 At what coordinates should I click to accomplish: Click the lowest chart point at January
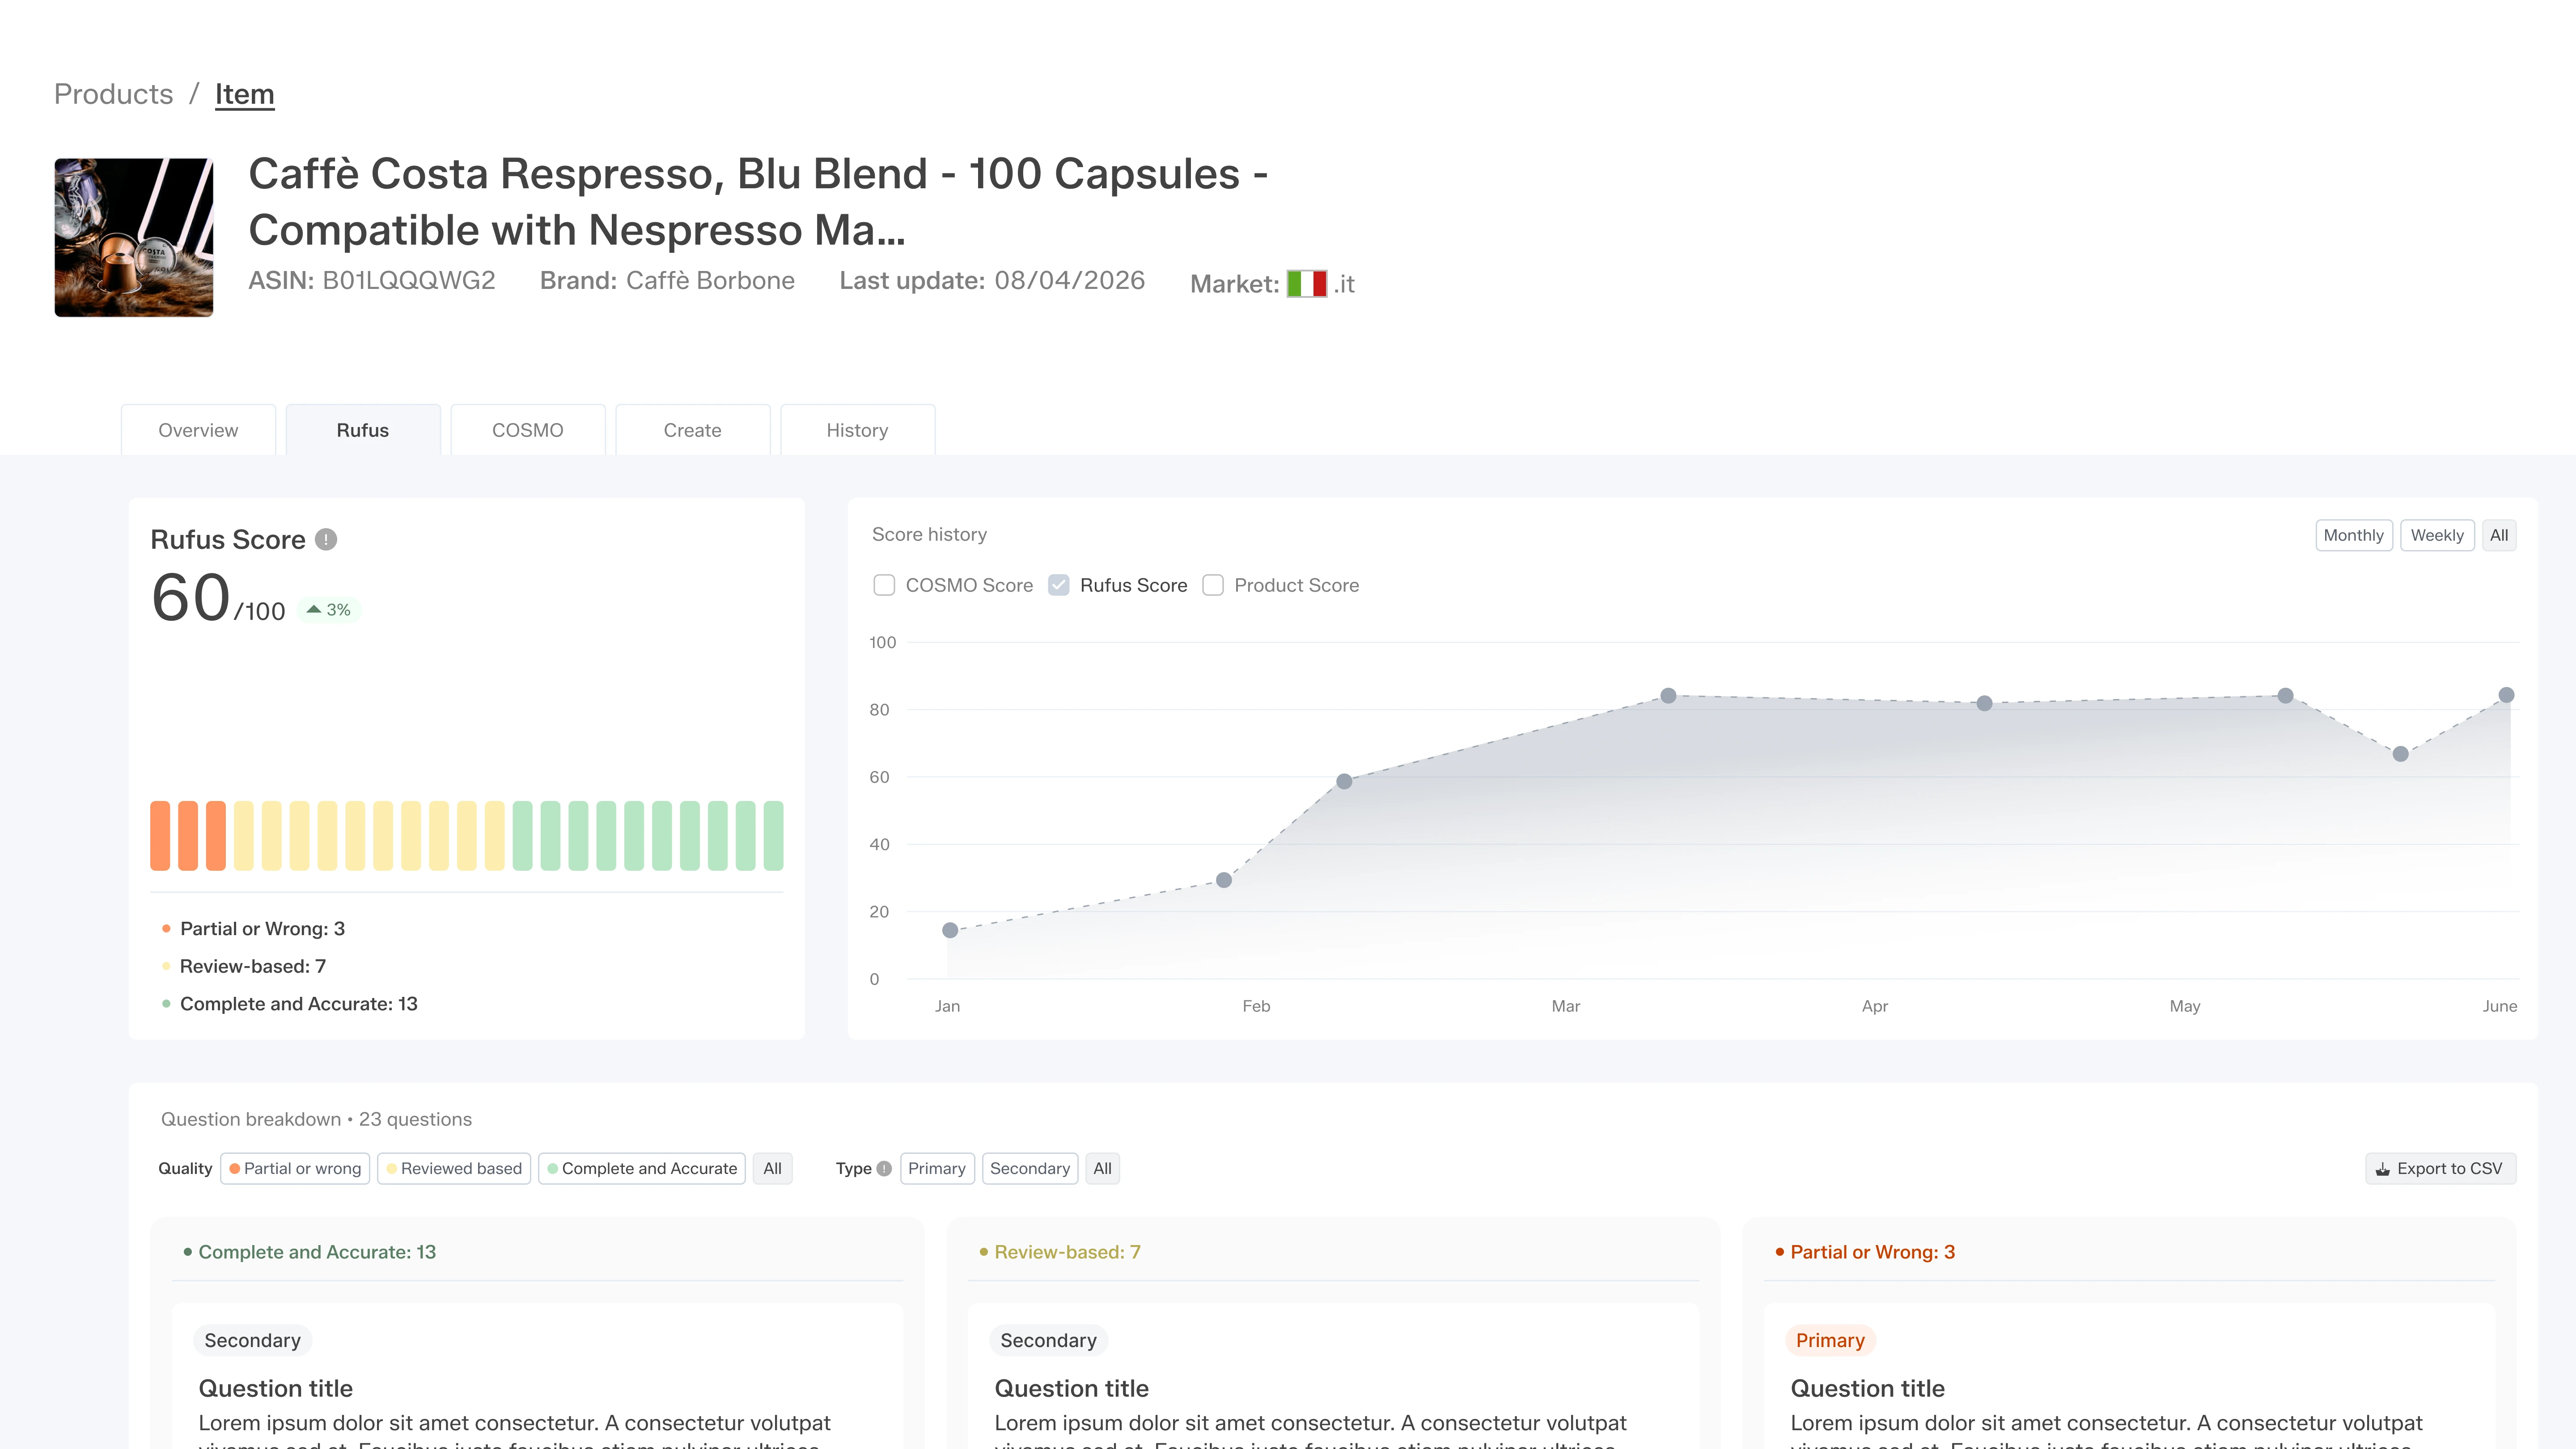coord(950,930)
